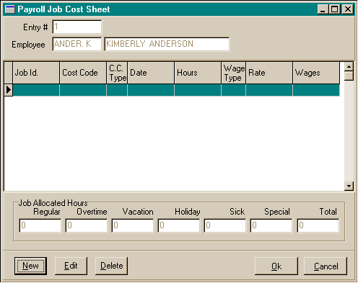Click the highlighted row's Job Id. cell

[36, 90]
